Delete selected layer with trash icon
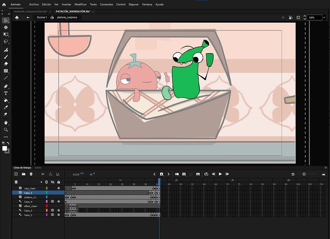The image size is (330, 239). pos(31,174)
